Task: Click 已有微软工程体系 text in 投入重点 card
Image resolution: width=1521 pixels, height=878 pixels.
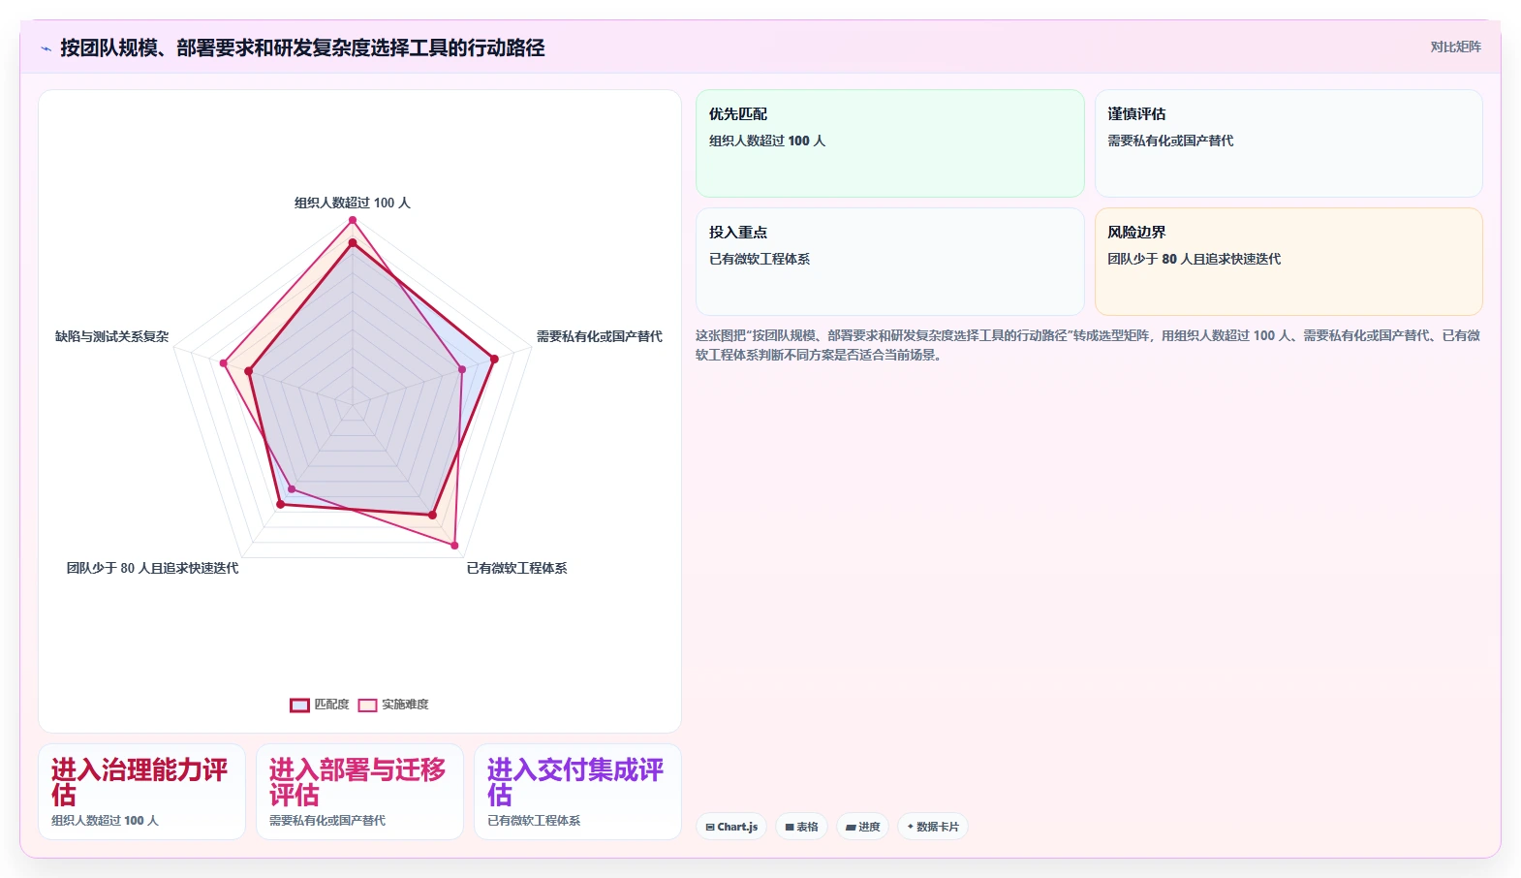Action: [x=760, y=259]
